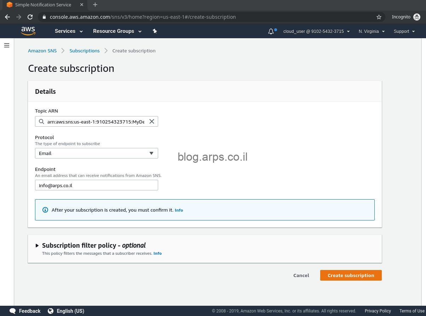Click 'The type of endpoint to subscribe' hint
Viewport: 426px width, 316px height.
point(68,144)
